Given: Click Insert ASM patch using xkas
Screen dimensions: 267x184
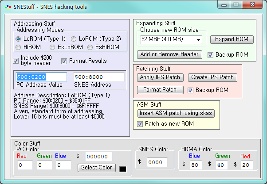Looking at the screenshot, I should (x=176, y=113).
